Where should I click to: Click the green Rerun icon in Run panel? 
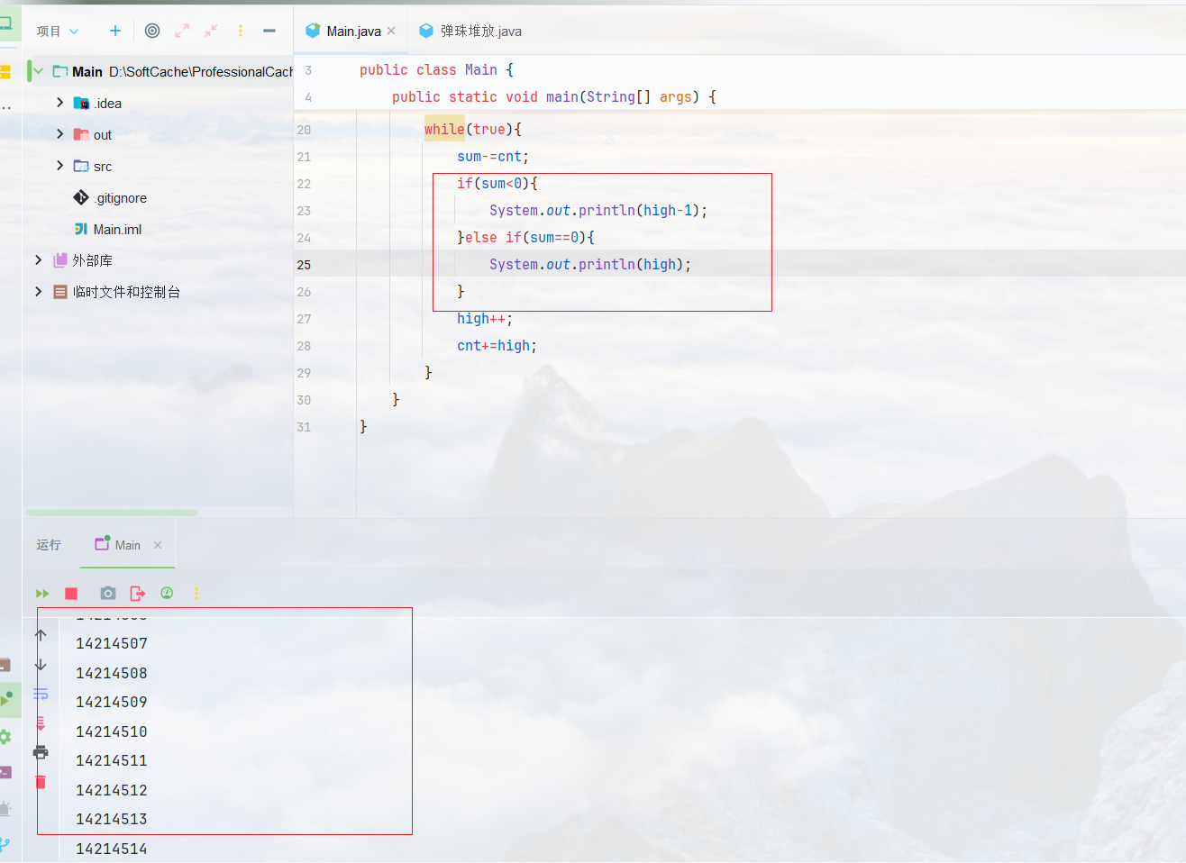tap(42, 594)
